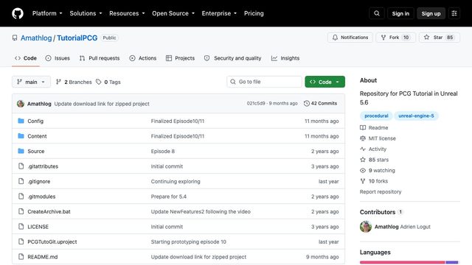The width and height of the screenshot is (472, 265).
Task: Switch to the Projects tab
Action: click(x=180, y=58)
